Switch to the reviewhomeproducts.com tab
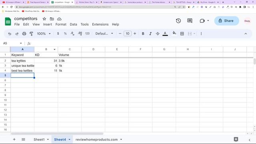 pos(96,140)
